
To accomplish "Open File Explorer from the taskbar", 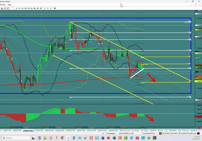I will point(45,138).
